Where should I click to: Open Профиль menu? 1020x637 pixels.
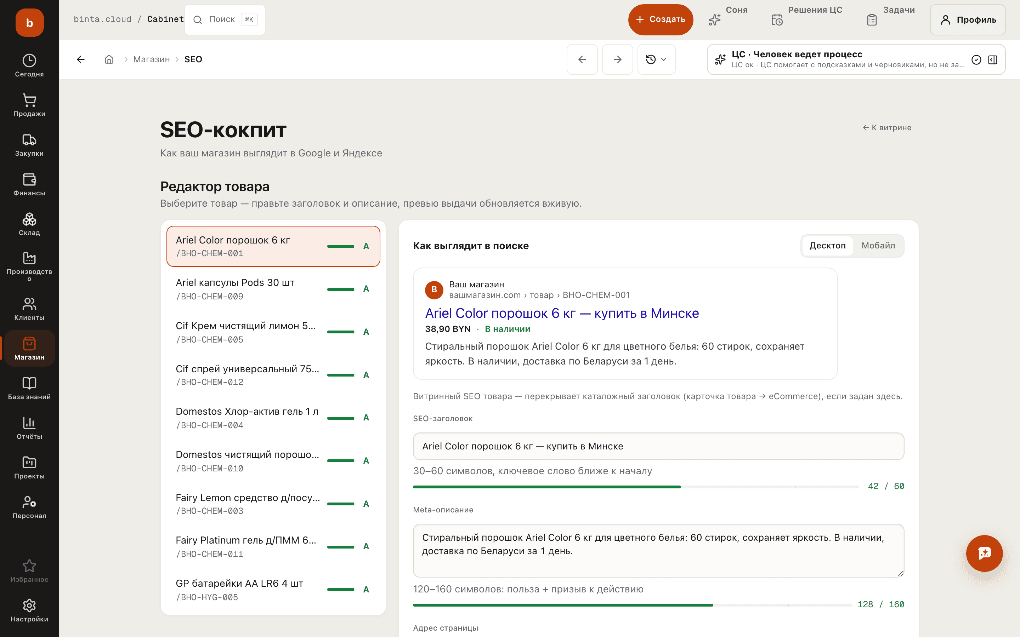(x=968, y=20)
